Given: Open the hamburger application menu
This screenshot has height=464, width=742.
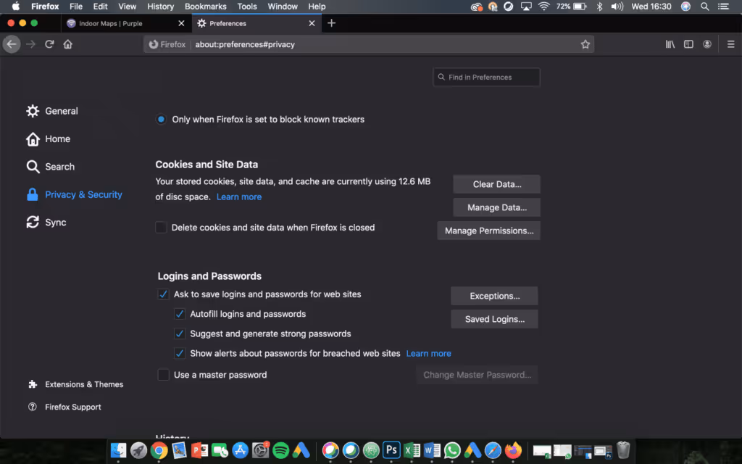Looking at the screenshot, I should point(730,44).
